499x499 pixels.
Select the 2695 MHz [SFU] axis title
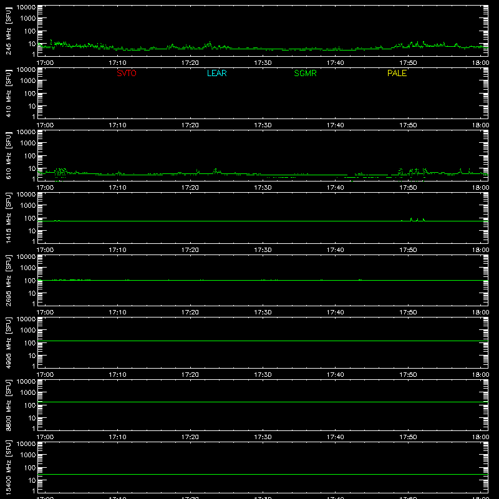[9, 280]
